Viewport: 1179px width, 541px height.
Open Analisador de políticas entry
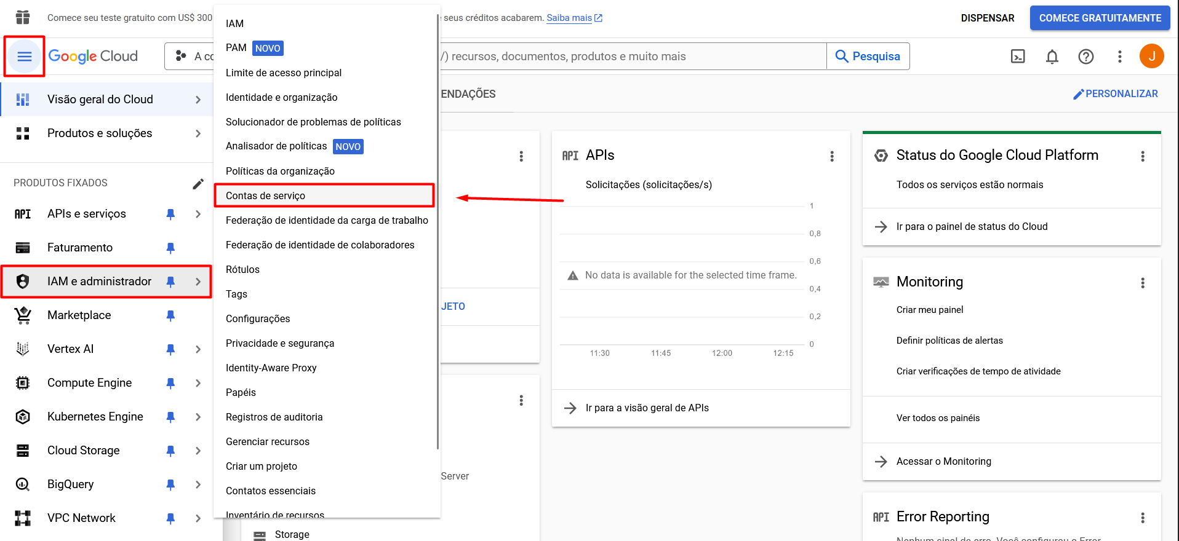(324, 146)
